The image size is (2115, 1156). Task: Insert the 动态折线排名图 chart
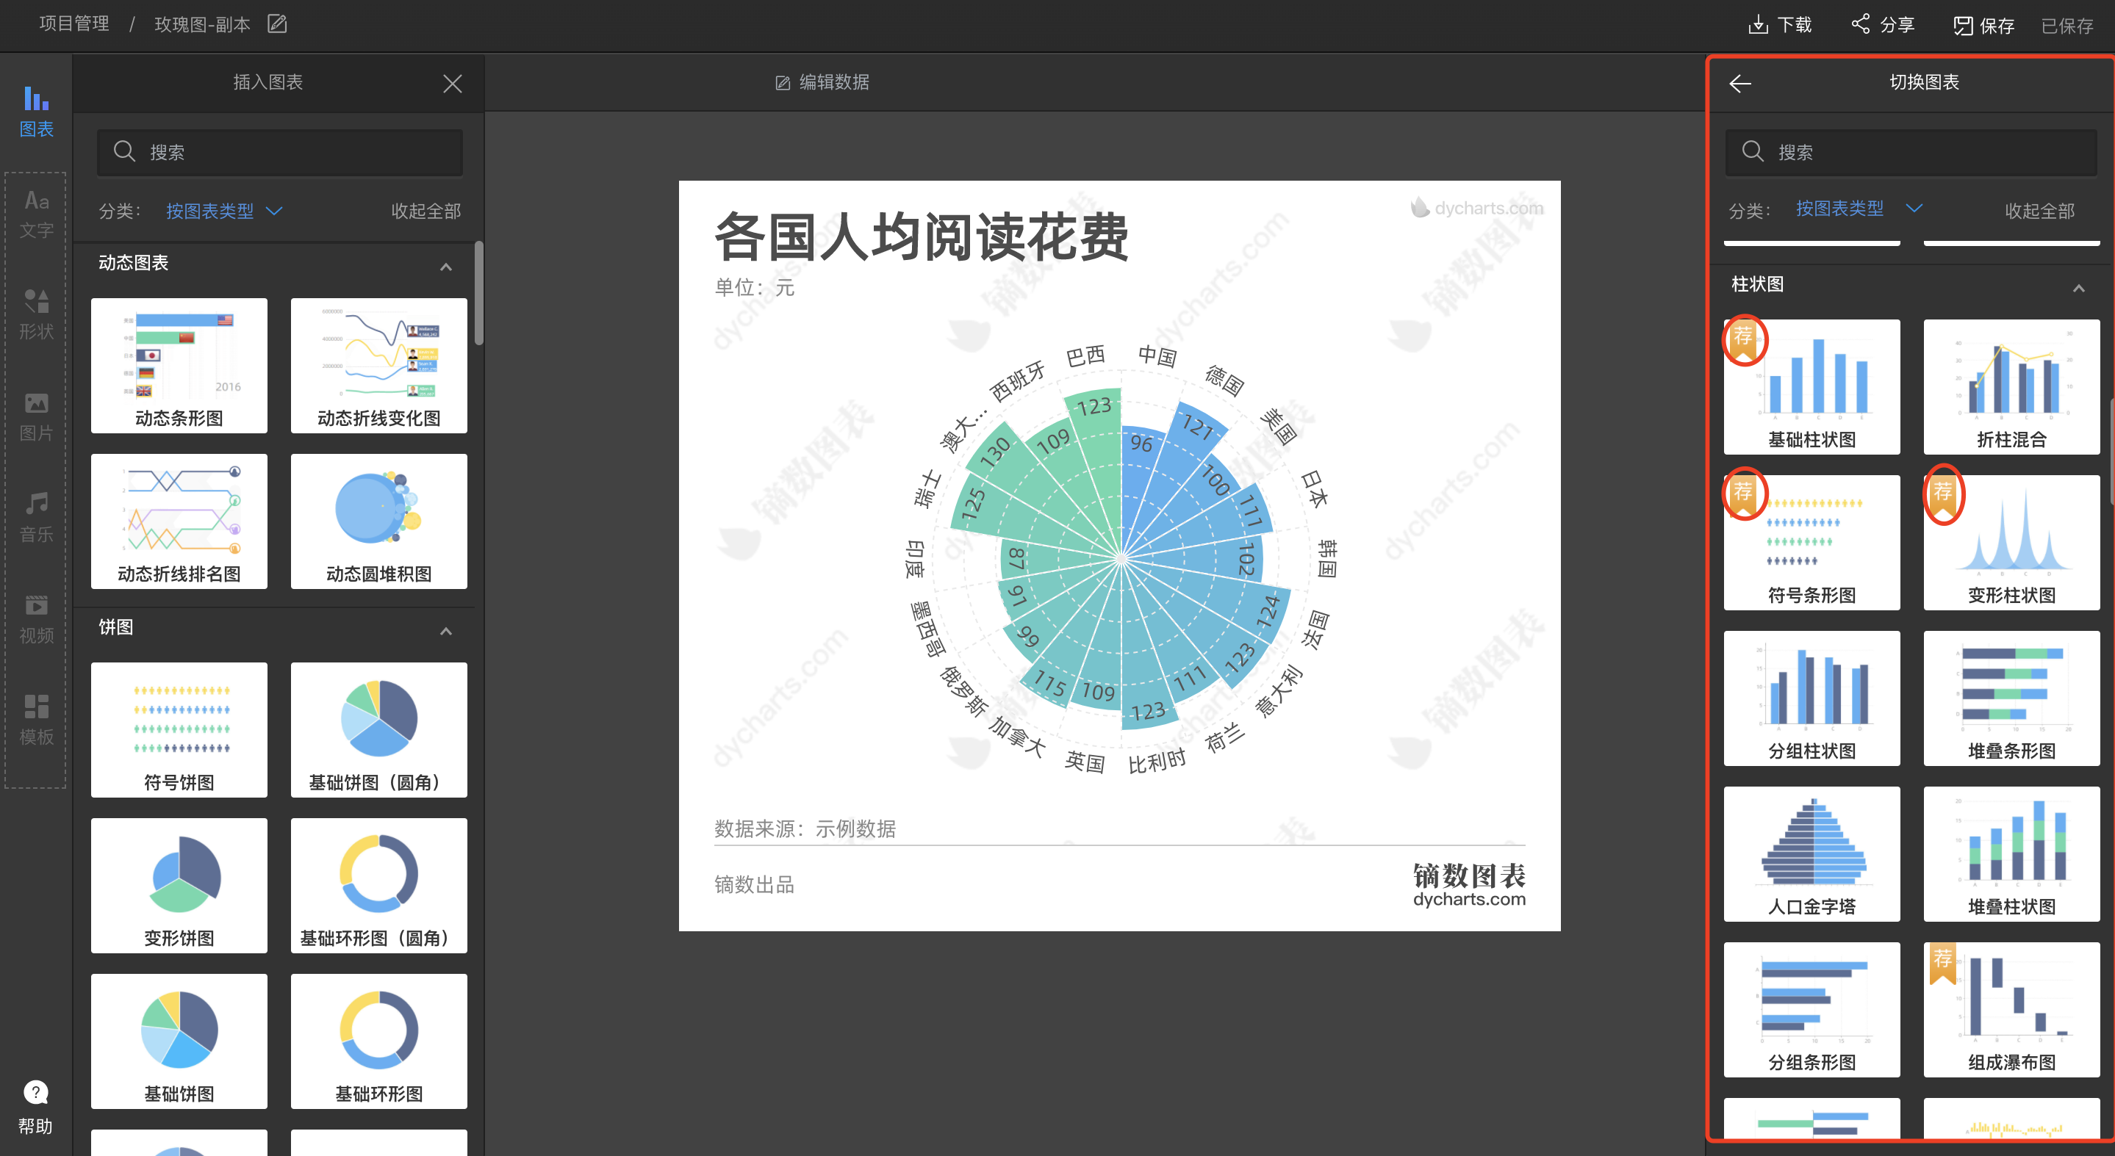179,521
